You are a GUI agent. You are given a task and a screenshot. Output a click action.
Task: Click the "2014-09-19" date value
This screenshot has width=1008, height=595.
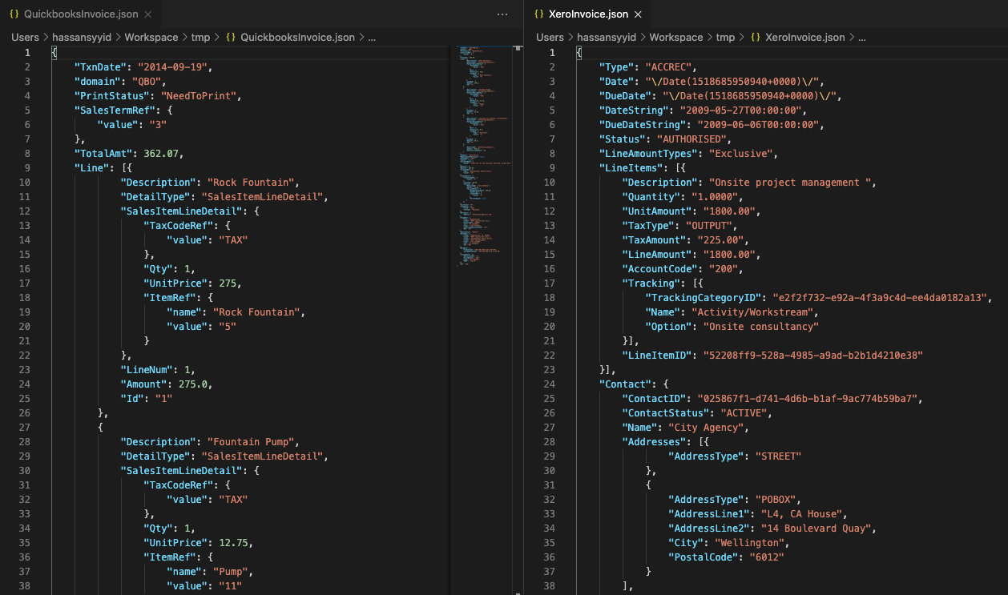click(175, 66)
